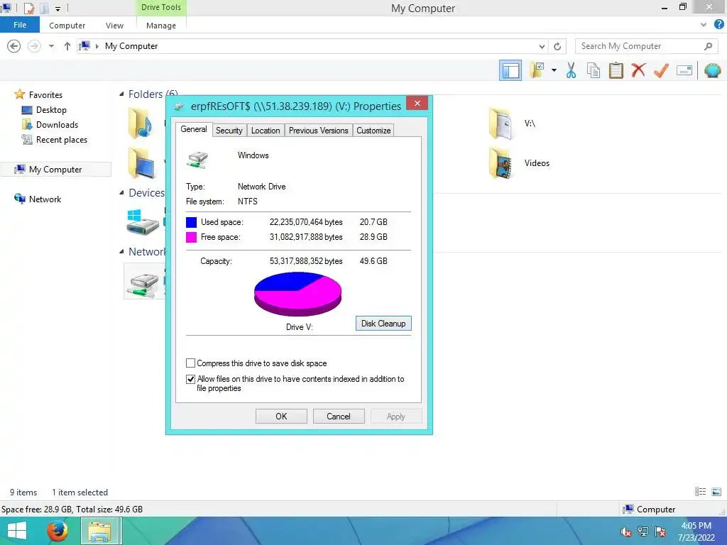
Task: Switch to details view icon in status bar
Action: (700, 492)
